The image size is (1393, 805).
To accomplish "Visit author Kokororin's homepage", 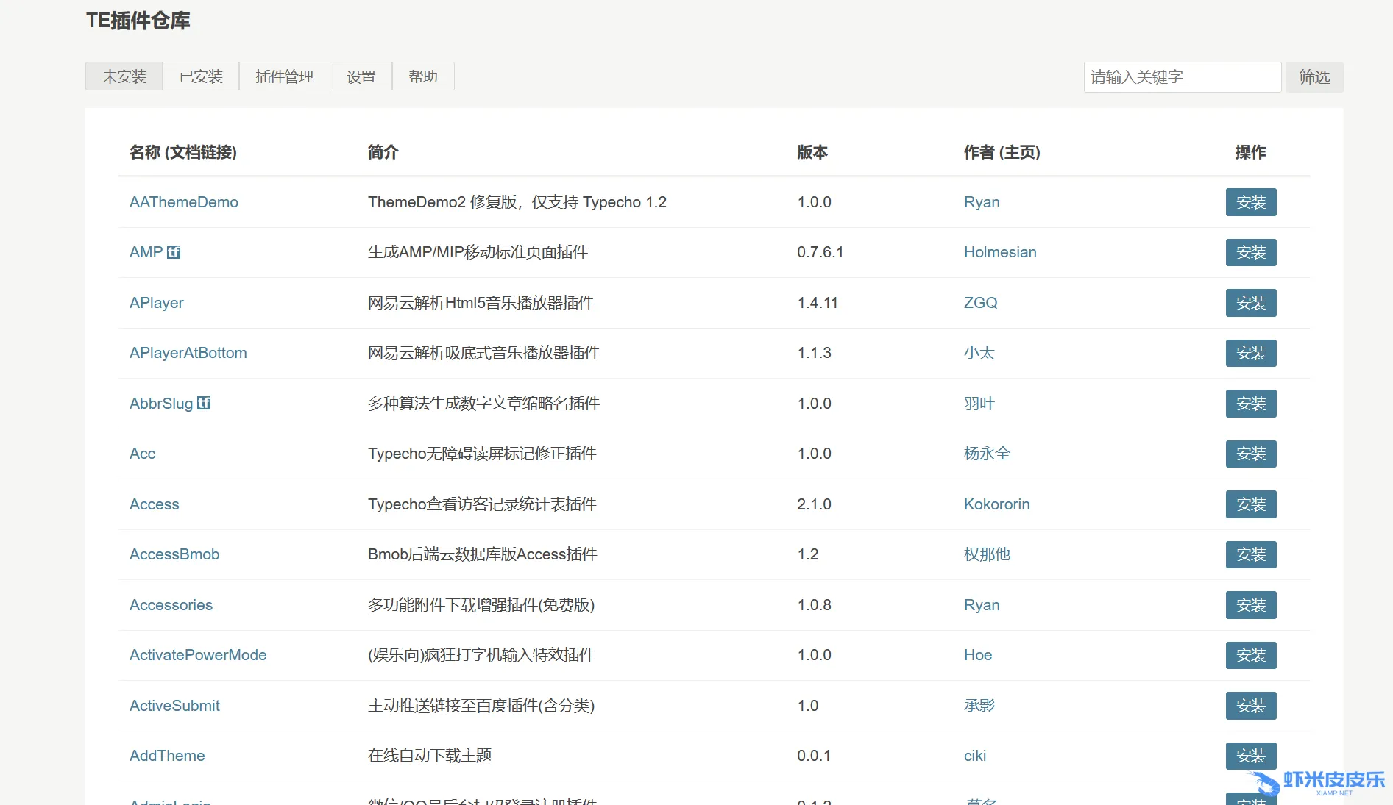I will (996, 504).
